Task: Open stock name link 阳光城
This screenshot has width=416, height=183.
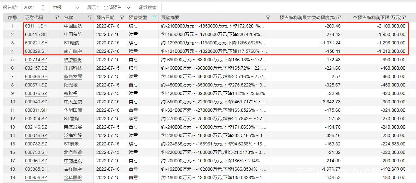Action: pos(71,85)
